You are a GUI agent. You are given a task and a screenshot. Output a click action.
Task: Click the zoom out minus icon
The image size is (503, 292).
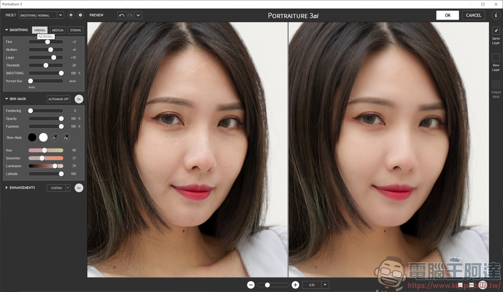point(250,285)
